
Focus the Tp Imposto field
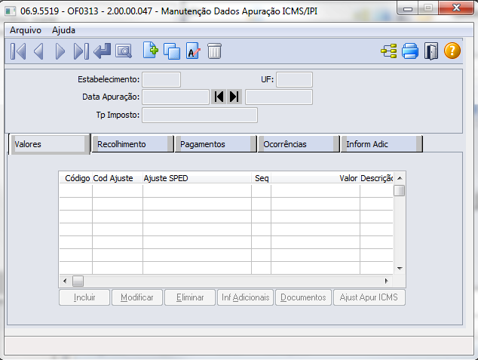coord(200,115)
